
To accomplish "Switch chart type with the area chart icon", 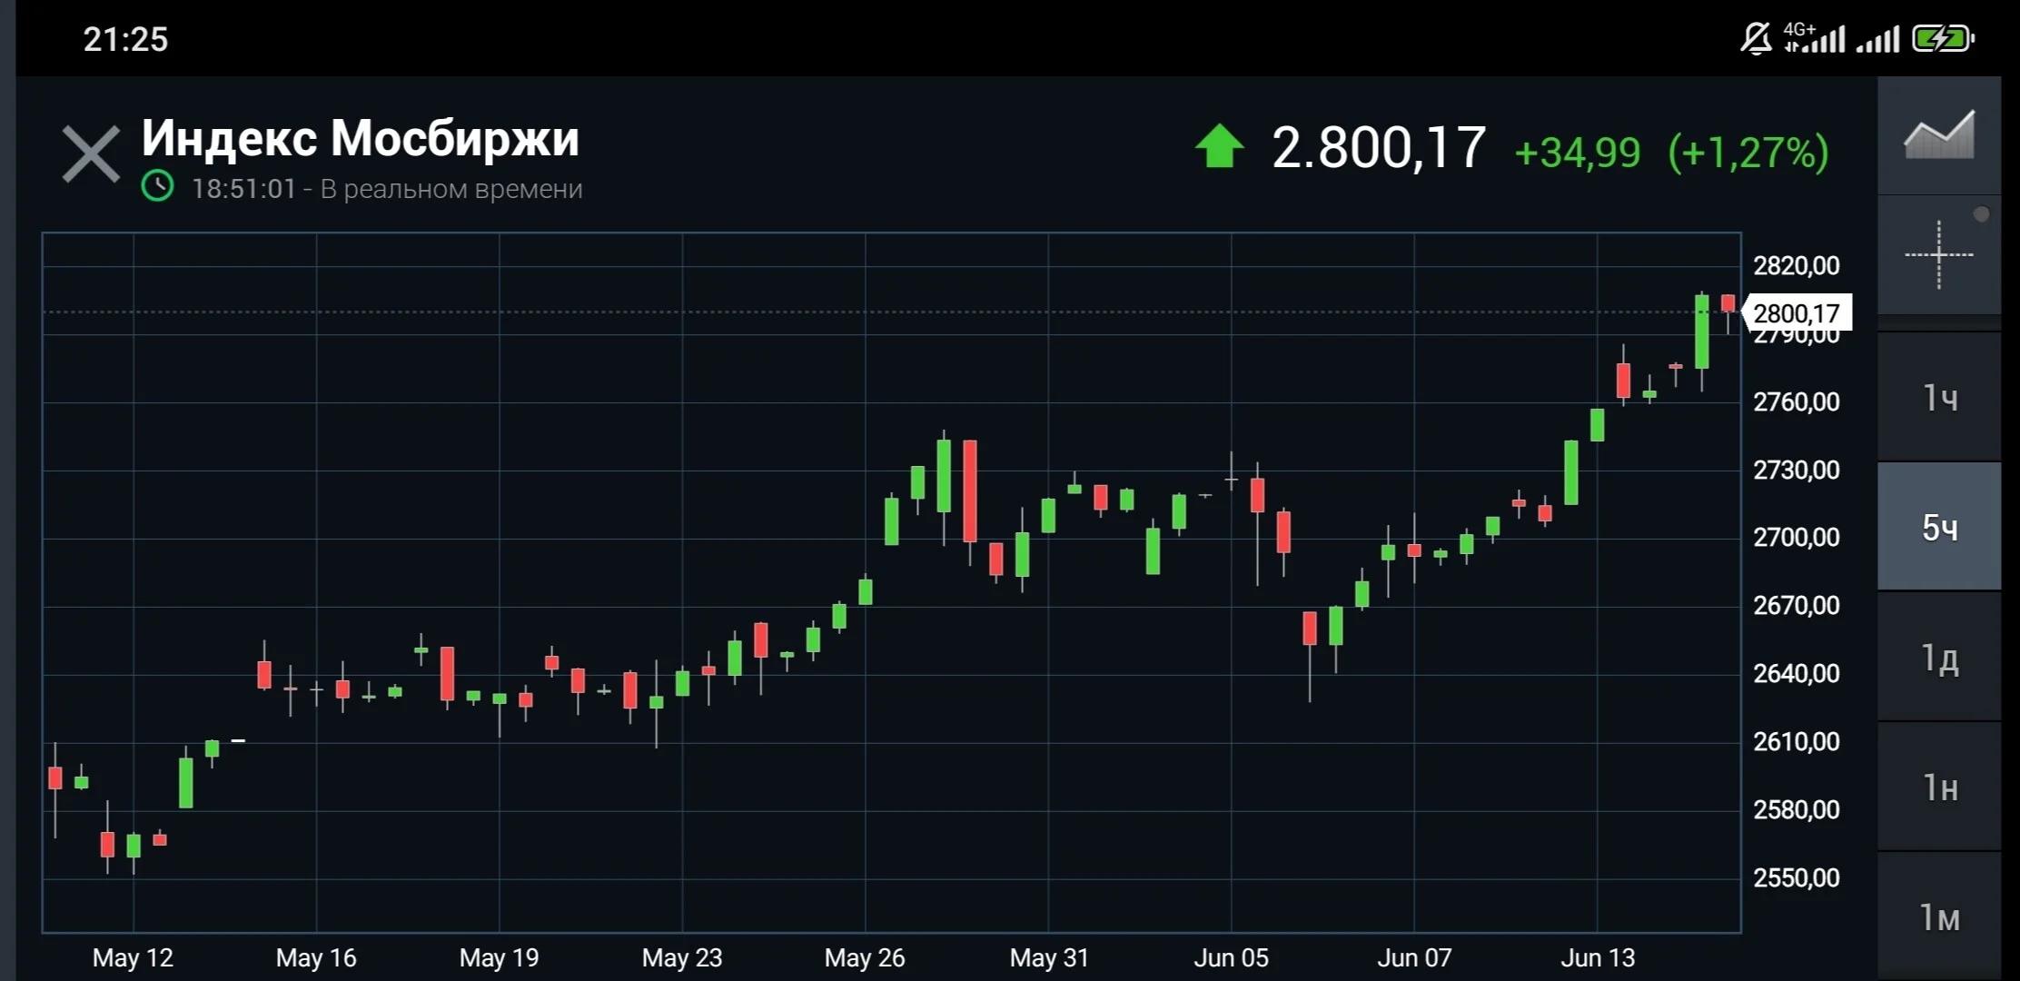I will pos(1939,136).
